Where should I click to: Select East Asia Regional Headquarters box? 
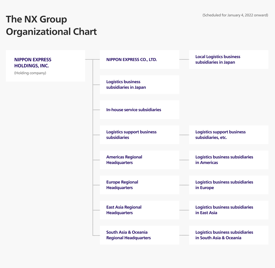tap(139, 210)
